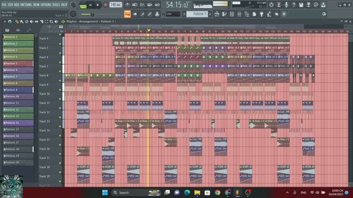Viewport: 353px width, 198px height.
Task: Open the TOOLS menu
Action: click(x=56, y=4)
